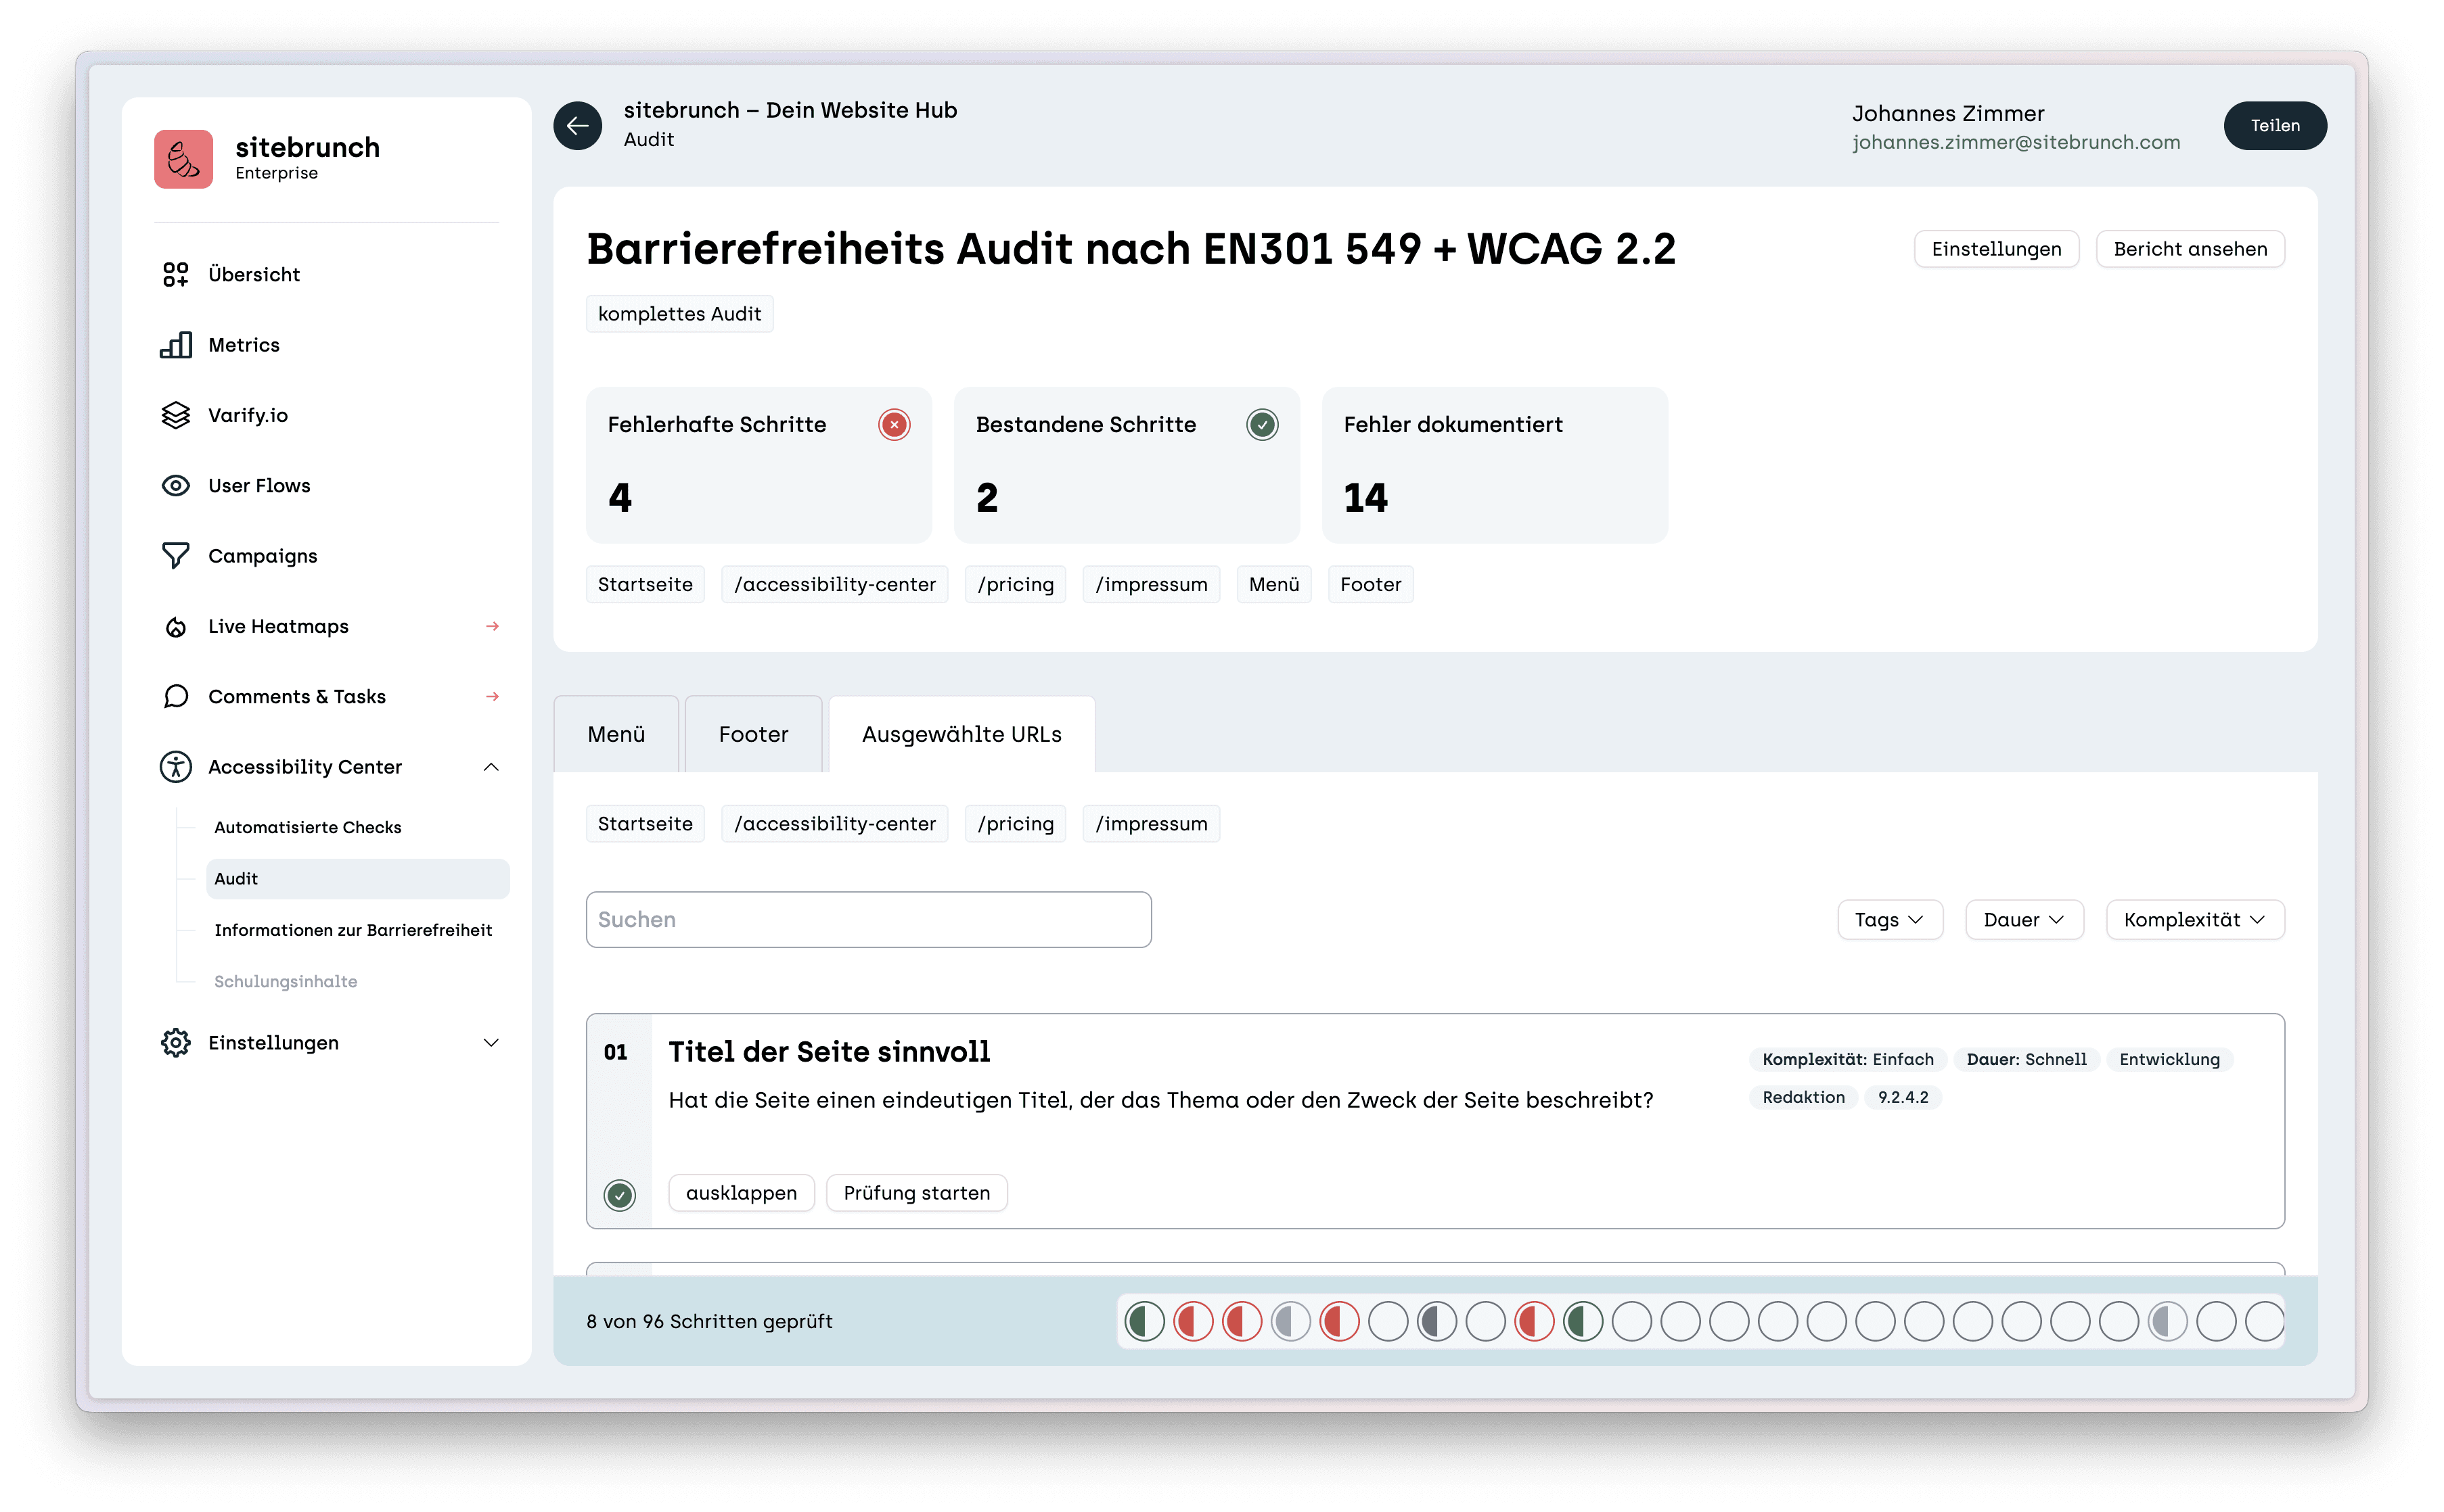This screenshot has width=2444, height=1512.
Task: Click into the Suchen search field
Action: (868, 919)
